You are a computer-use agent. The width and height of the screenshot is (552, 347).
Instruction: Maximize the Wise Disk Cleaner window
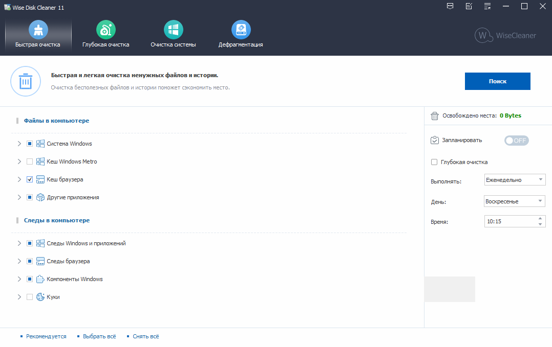click(x=524, y=6)
